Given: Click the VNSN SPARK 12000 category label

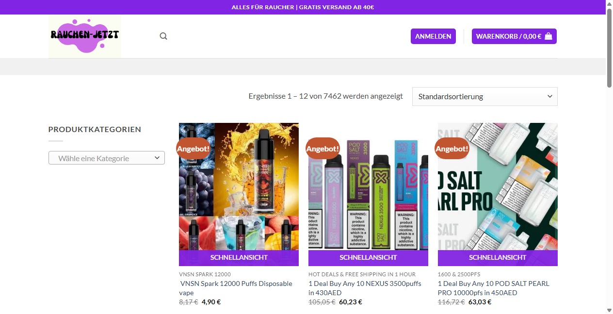Looking at the screenshot, I should click(x=205, y=274).
